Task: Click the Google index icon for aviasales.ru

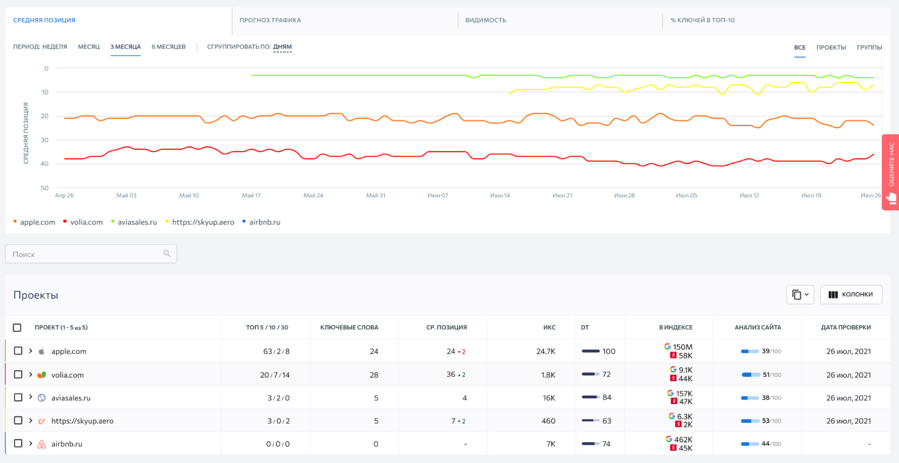Action: (x=670, y=393)
